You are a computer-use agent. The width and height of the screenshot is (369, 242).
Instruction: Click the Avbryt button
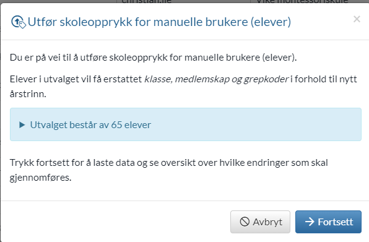260,222
